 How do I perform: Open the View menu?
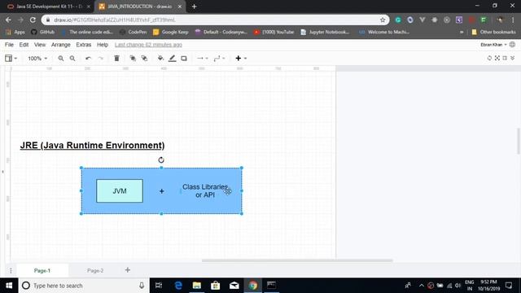point(40,45)
